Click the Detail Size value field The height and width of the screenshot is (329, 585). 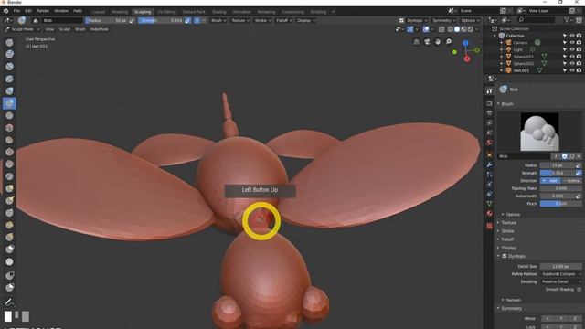pyautogui.click(x=561, y=266)
